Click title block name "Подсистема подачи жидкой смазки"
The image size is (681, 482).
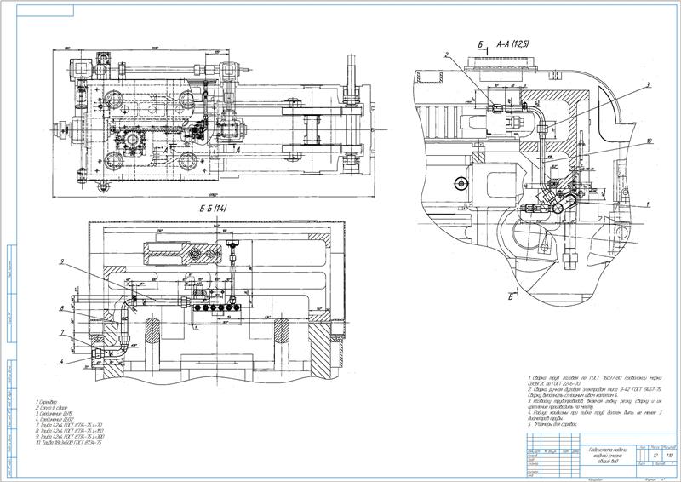pyautogui.click(x=607, y=452)
